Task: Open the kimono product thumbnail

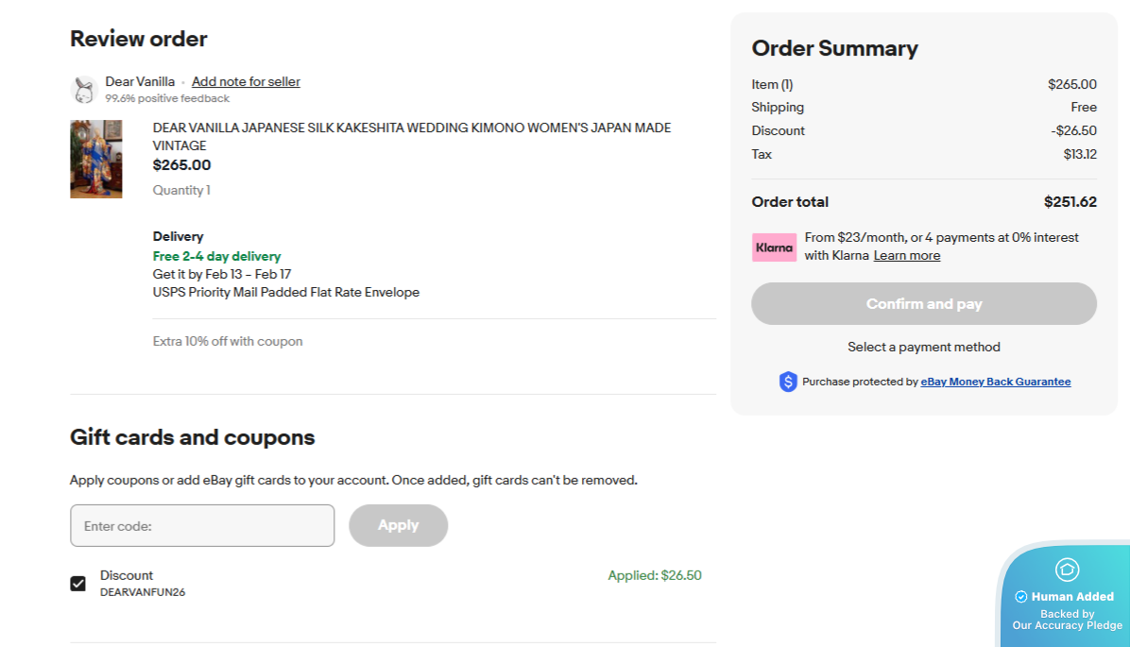Action: point(96,159)
